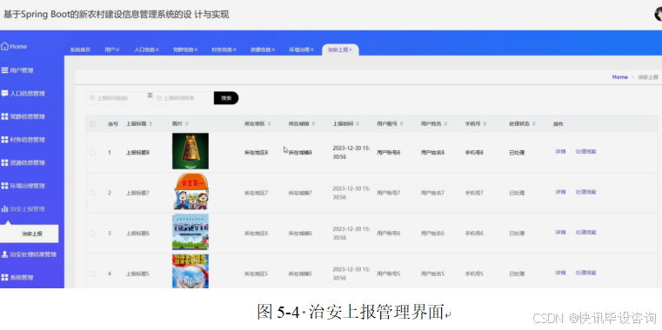Open 资源信息管理 via its grid icon
Screen dimensions: 662x330
[x=4, y=162]
